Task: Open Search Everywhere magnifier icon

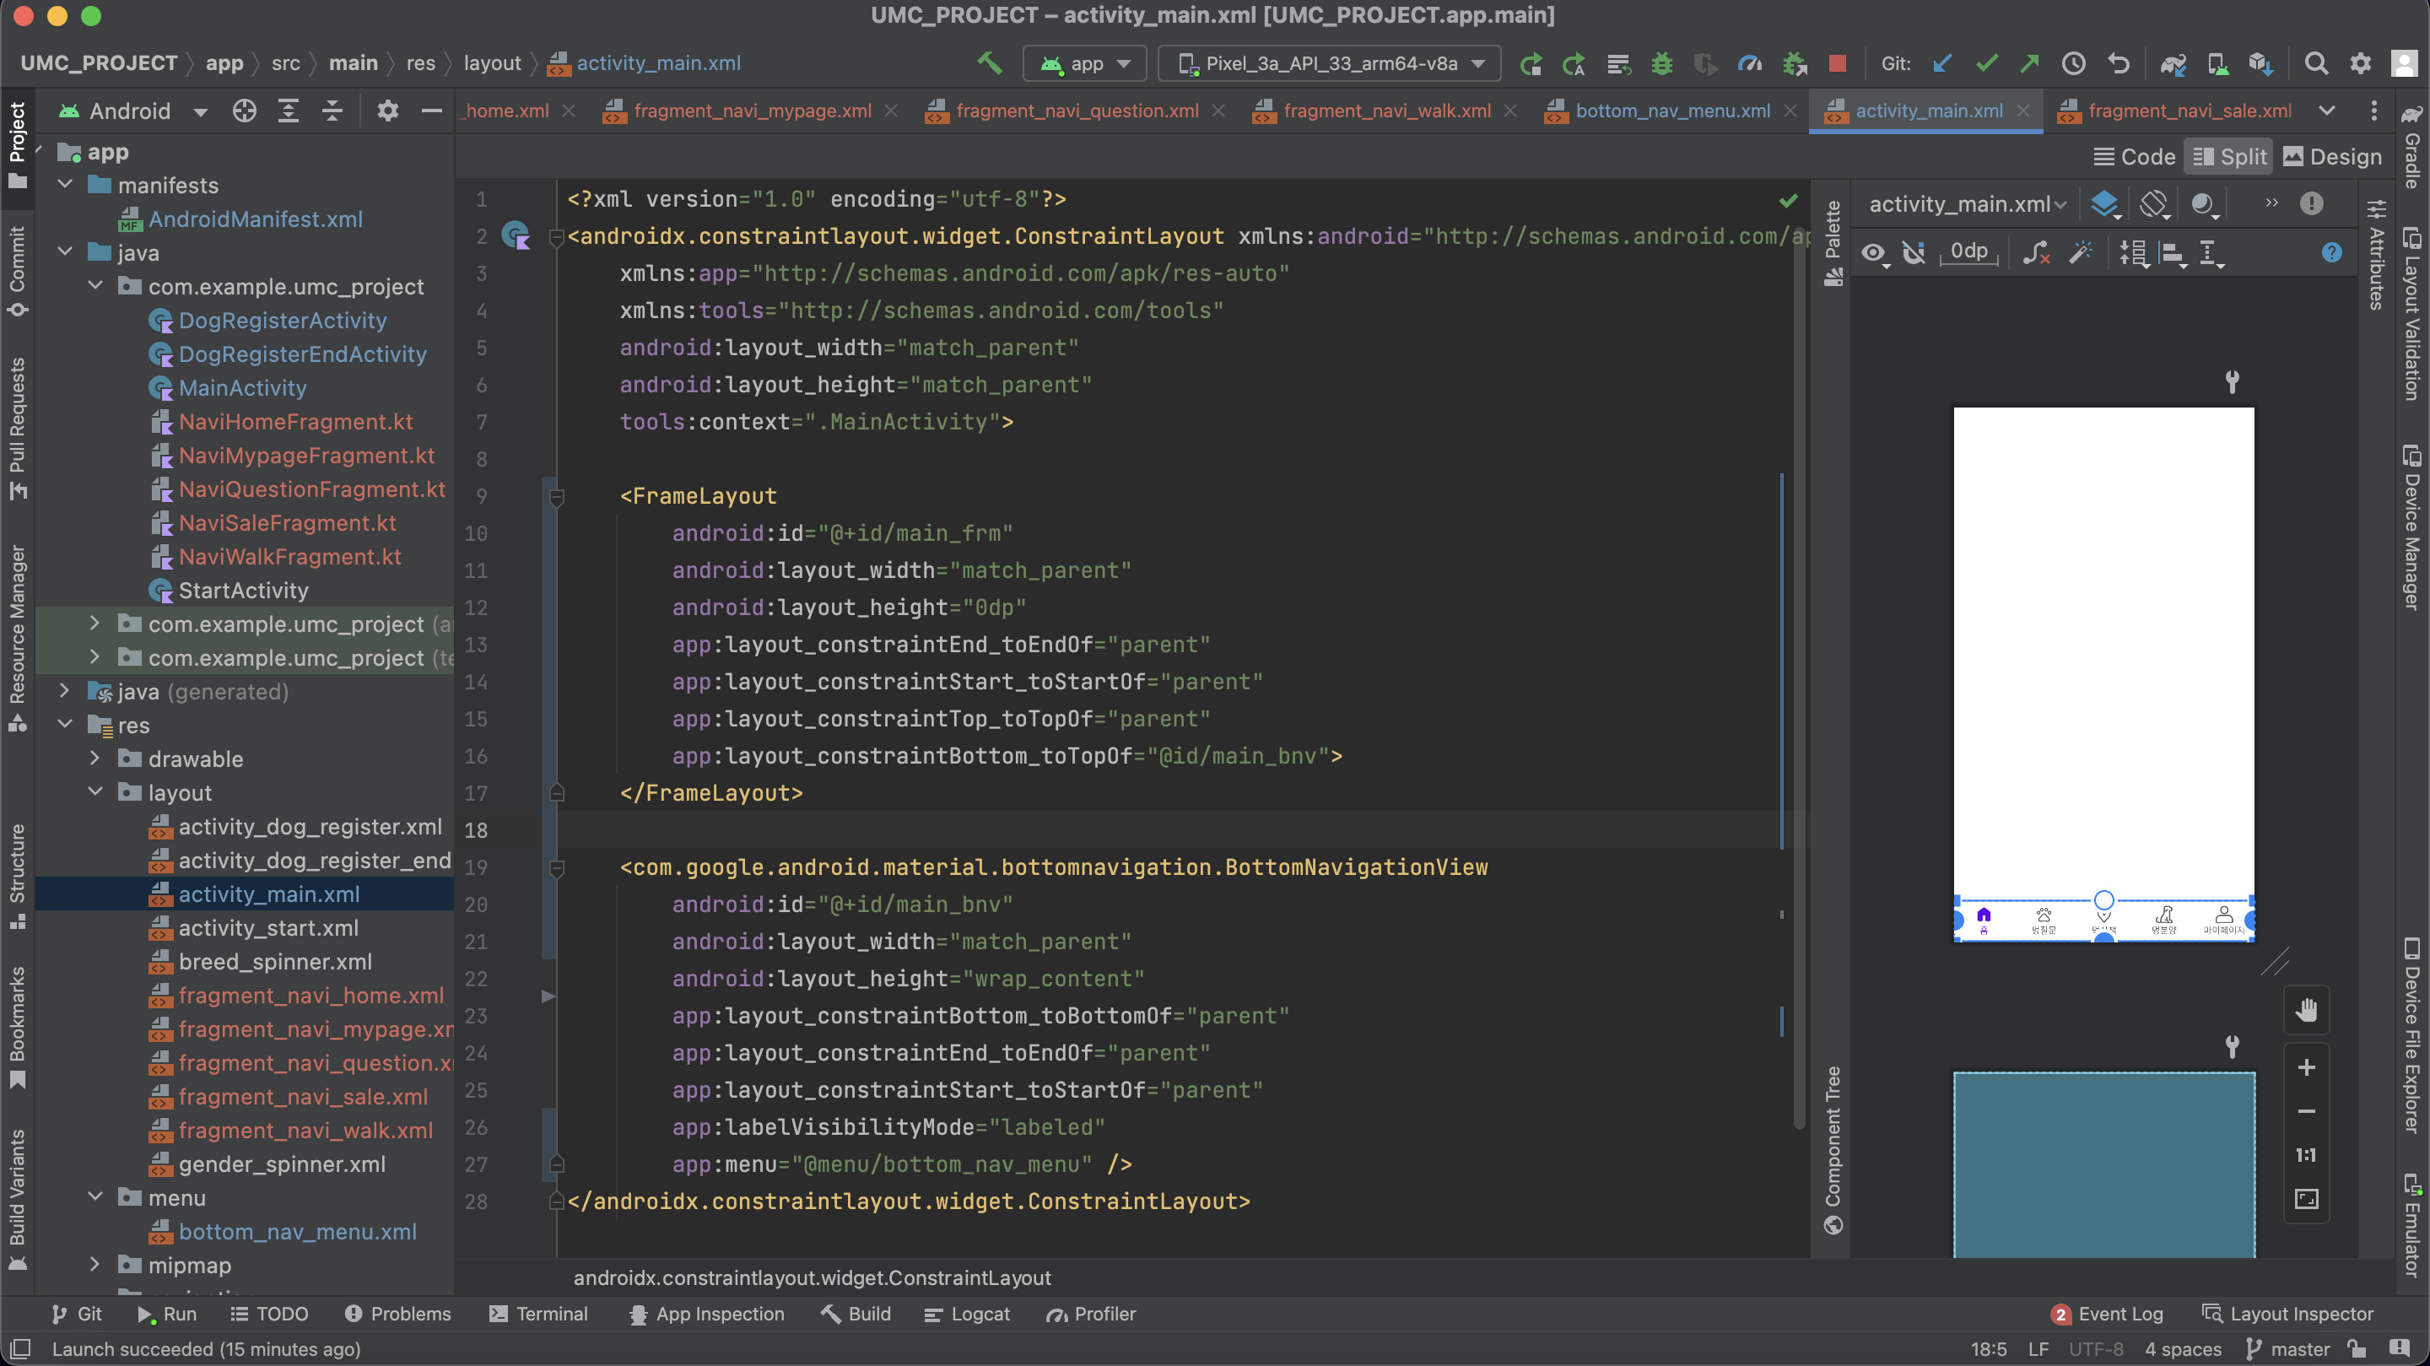Action: [2315, 63]
